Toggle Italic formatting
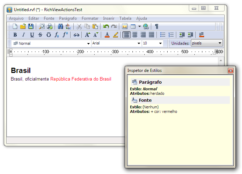 pos(23,35)
